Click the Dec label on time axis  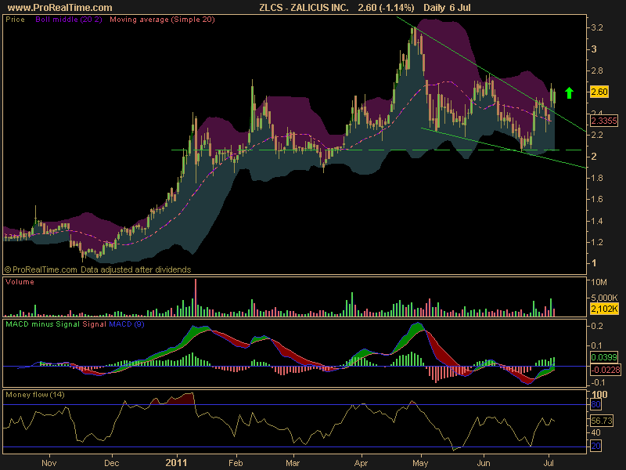click(111, 463)
